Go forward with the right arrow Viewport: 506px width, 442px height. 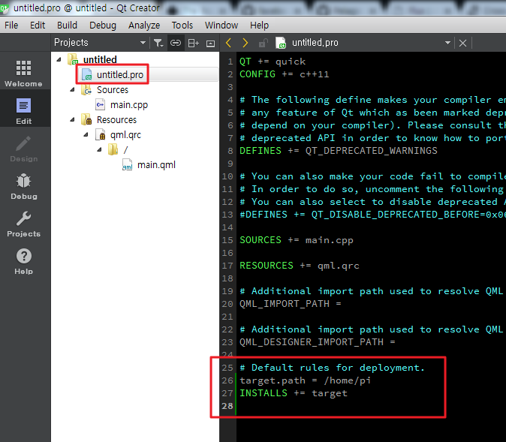coord(245,43)
